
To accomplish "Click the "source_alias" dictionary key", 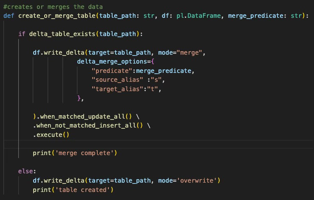I will tap(118, 80).
